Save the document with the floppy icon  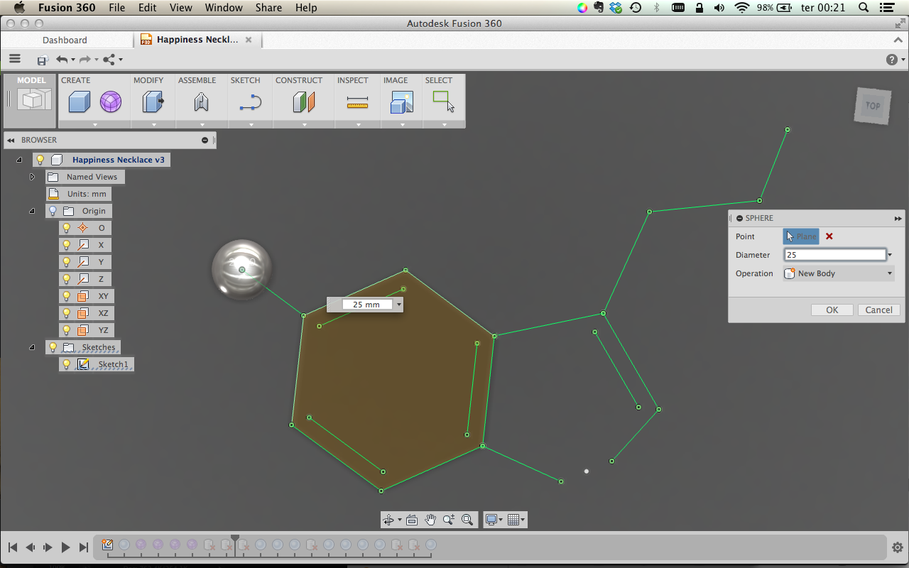coord(42,60)
